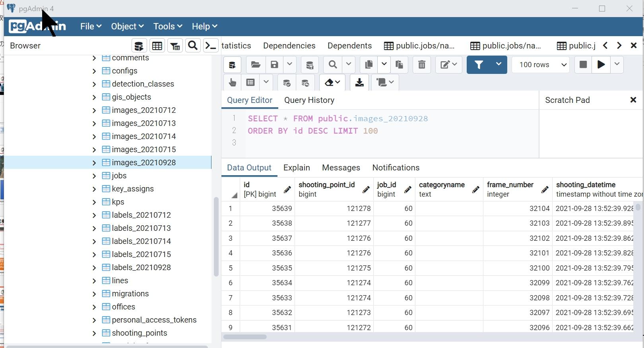Viewport: 644px width, 348px height.
Task: Run the query with Execute play button
Action: pyautogui.click(x=601, y=64)
